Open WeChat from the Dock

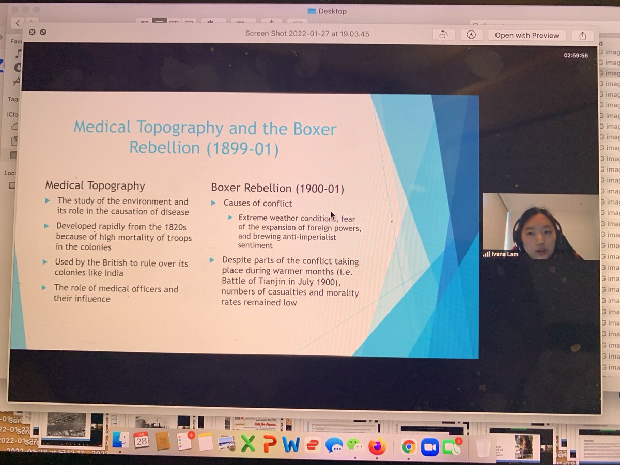pyautogui.click(x=355, y=445)
